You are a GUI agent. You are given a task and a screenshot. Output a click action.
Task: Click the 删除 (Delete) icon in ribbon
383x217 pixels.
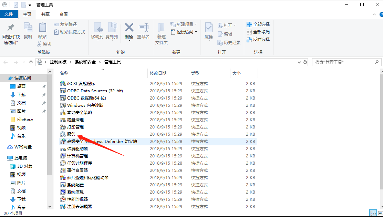(x=129, y=31)
